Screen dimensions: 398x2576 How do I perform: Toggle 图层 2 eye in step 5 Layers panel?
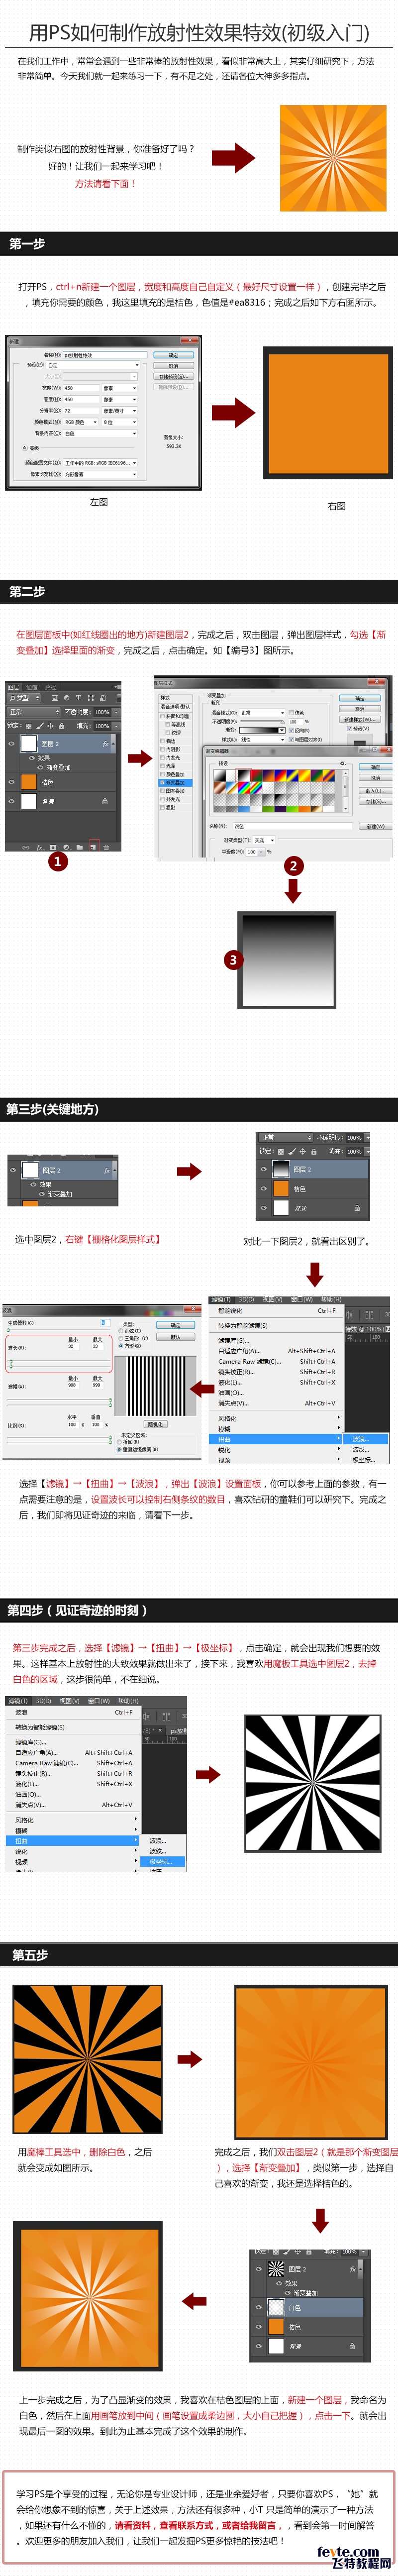tap(259, 2269)
